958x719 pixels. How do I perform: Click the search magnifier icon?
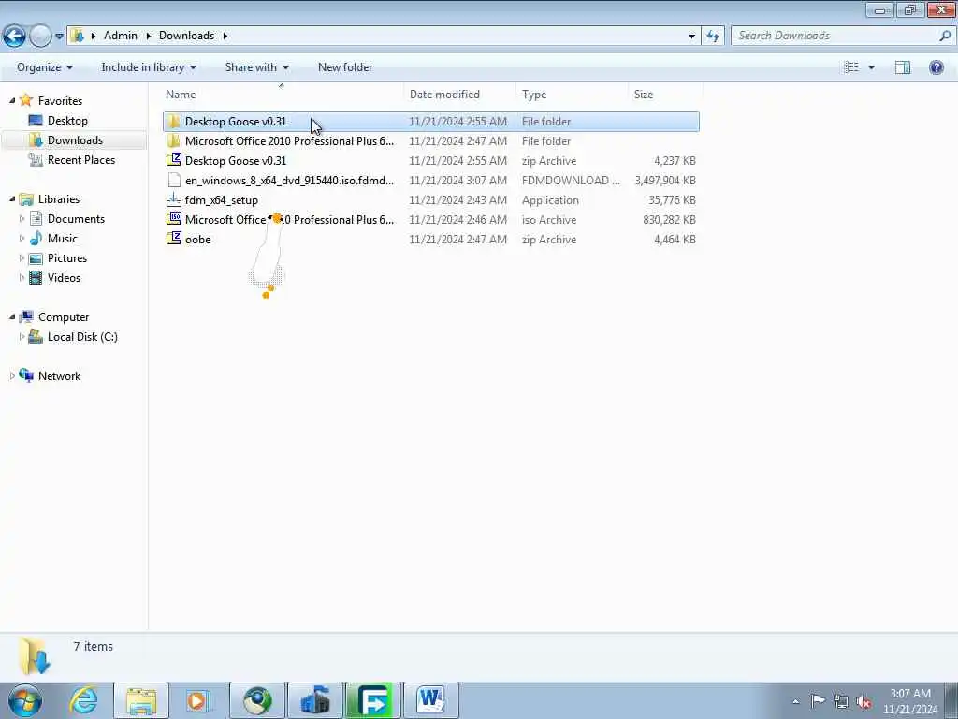coord(945,36)
